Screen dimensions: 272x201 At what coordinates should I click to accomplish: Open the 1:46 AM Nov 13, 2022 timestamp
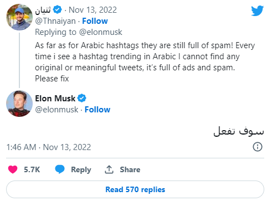pyautogui.click(x=49, y=147)
